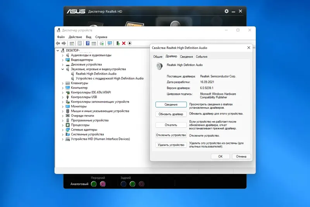Expand the Мониторы node
Screen dimensions: 310x207
tap(63, 106)
